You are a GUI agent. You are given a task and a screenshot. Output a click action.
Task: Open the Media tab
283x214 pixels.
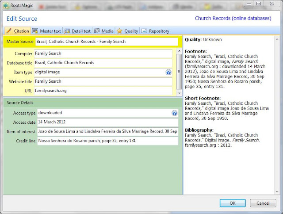pyautogui.click(x=104, y=31)
